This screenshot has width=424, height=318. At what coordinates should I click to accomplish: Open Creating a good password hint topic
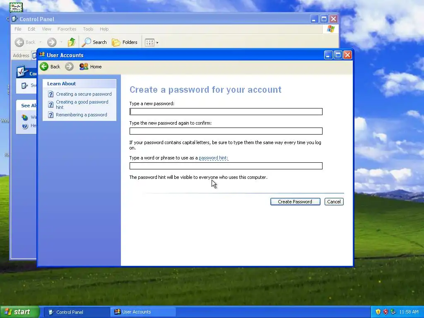pos(82,104)
